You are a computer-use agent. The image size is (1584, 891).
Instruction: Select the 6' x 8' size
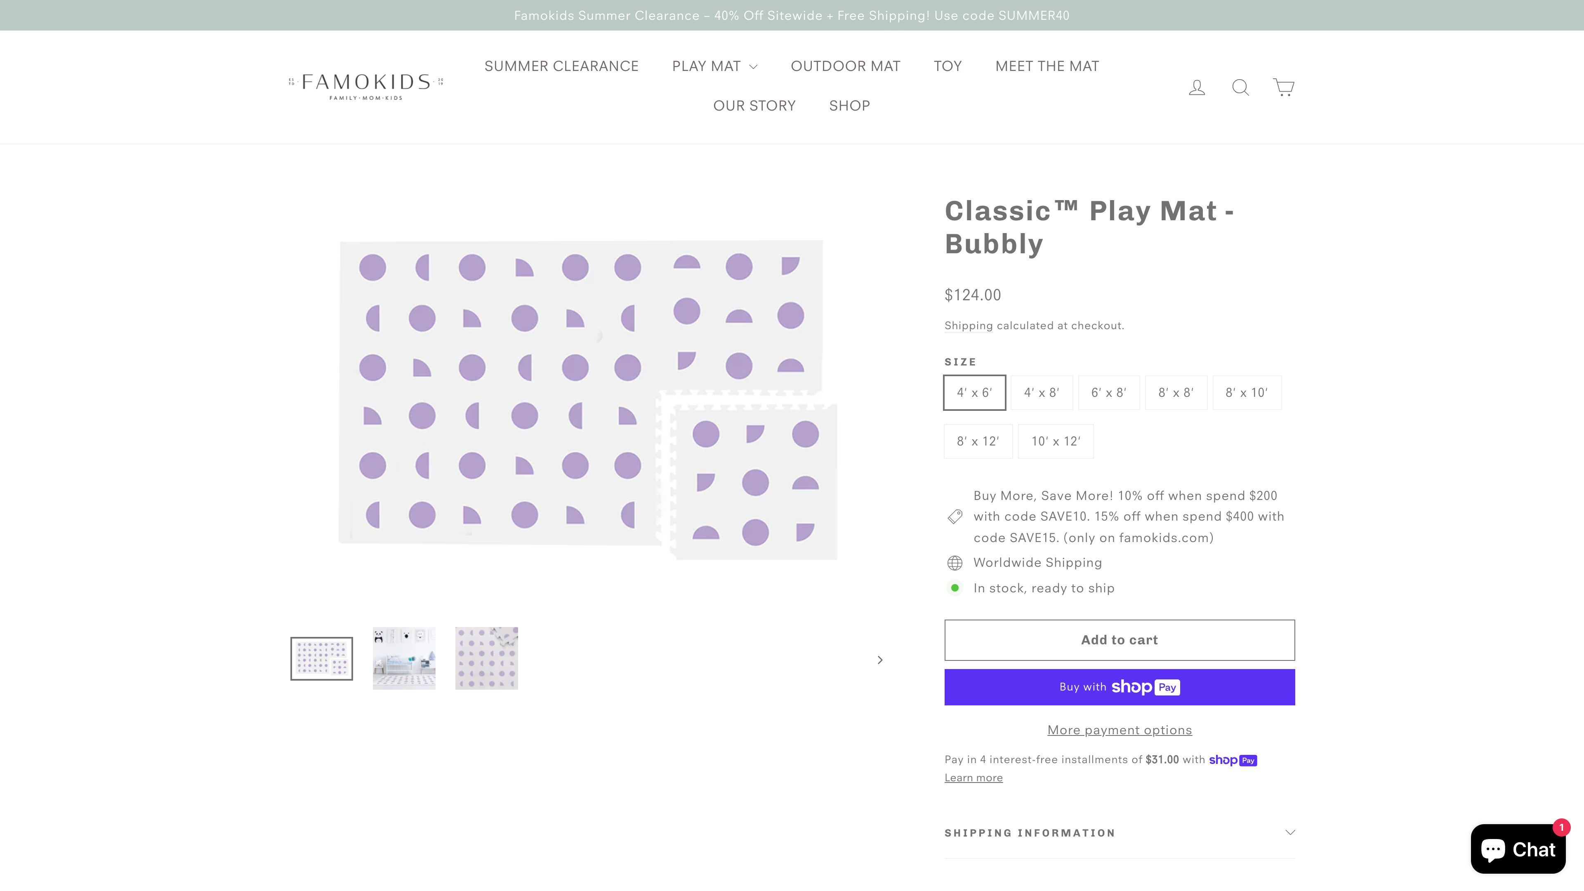tap(1109, 392)
